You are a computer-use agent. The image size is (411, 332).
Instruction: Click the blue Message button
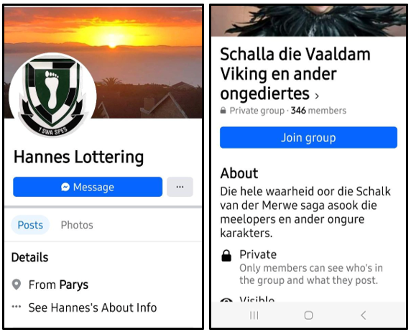(x=88, y=187)
